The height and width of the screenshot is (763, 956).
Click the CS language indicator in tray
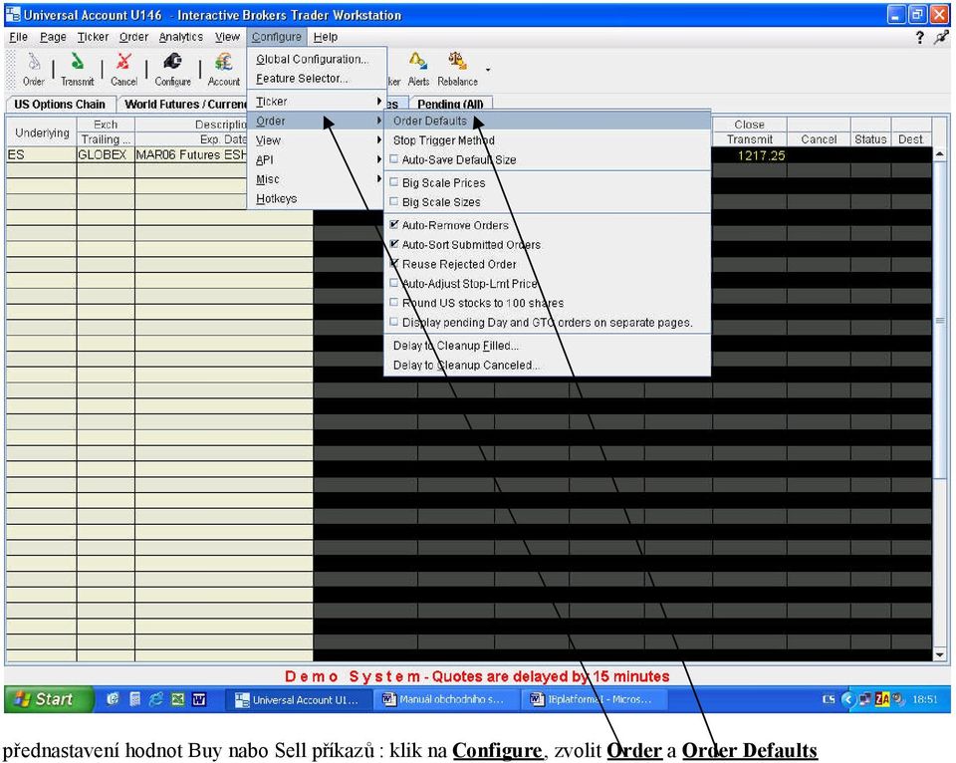pos(829,699)
